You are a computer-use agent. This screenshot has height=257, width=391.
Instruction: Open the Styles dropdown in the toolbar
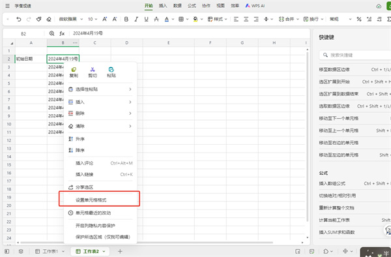click(x=217, y=19)
